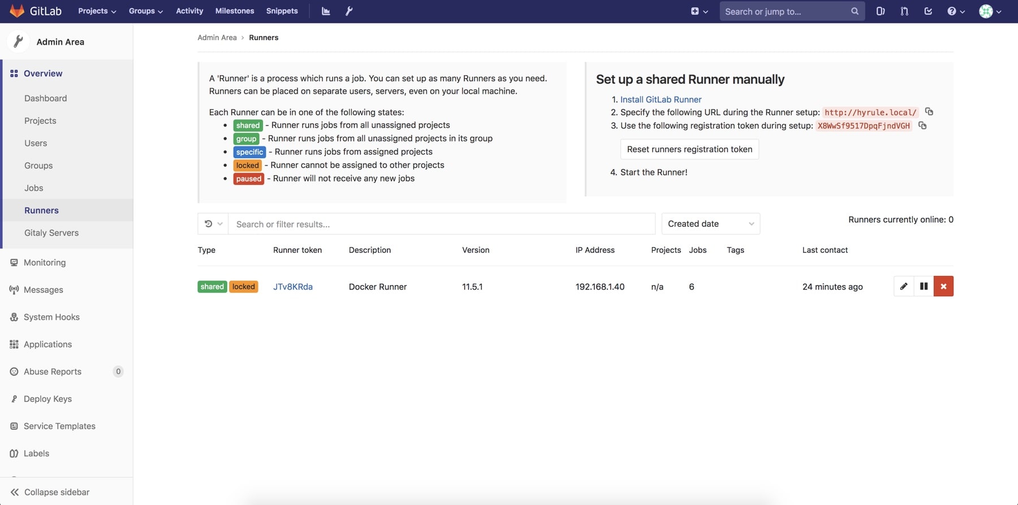The width and height of the screenshot is (1018, 505).
Task: Open Snippets in top navigation
Action: (x=282, y=11)
